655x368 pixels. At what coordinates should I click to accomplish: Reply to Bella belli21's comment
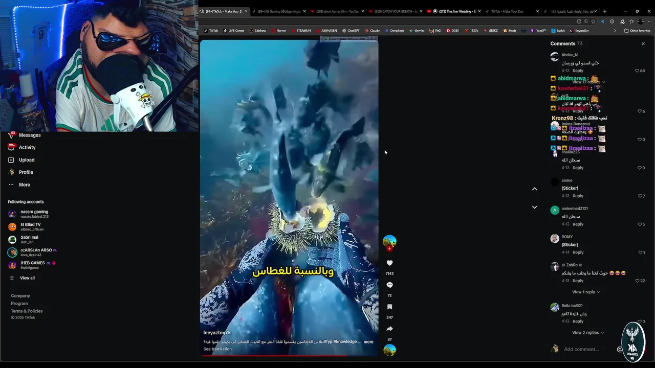tap(578, 321)
